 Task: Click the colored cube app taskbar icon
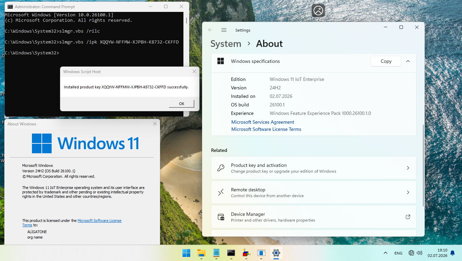[246, 253]
